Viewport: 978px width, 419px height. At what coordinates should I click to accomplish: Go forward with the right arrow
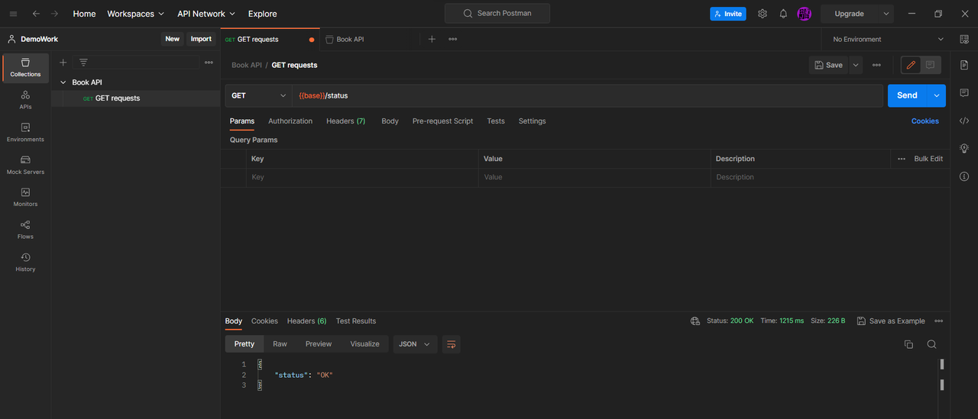pyautogui.click(x=55, y=14)
